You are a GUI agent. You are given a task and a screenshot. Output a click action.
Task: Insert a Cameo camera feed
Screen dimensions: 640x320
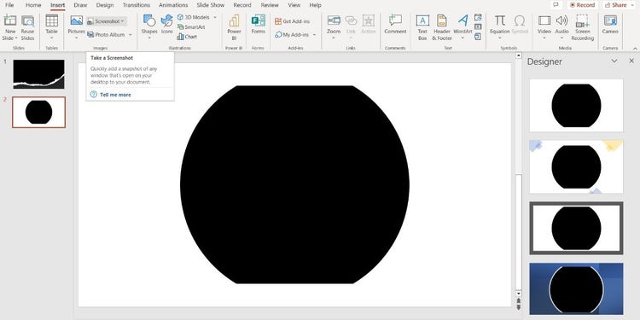pyautogui.click(x=610, y=24)
